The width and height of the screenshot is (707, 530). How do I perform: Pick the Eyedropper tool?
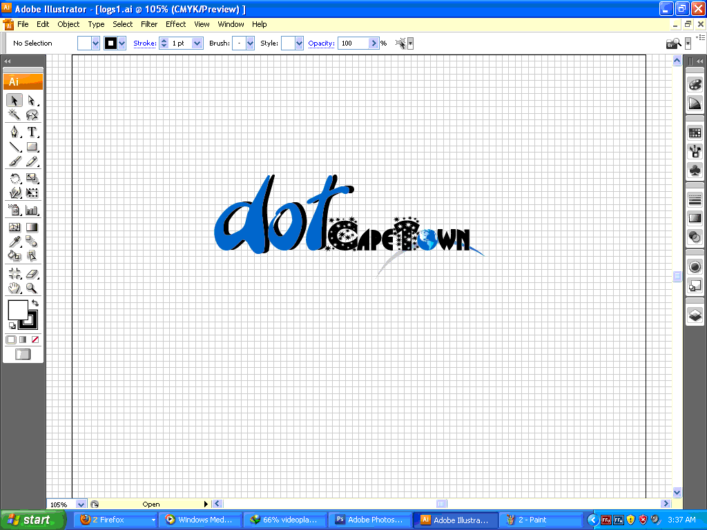pyautogui.click(x=14, y=242)
